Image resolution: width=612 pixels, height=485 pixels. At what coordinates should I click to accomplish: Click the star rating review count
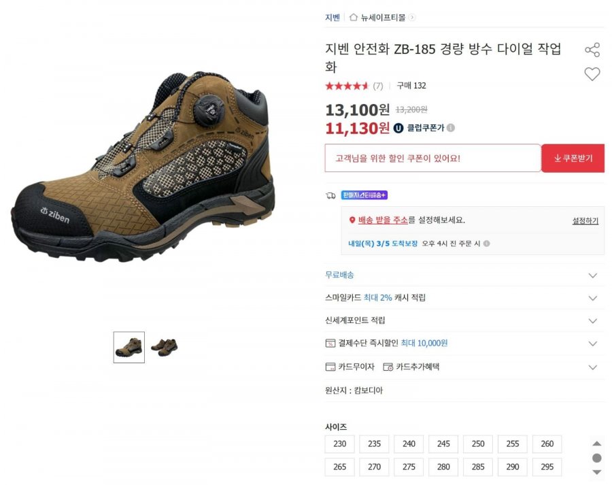point(378,86)
